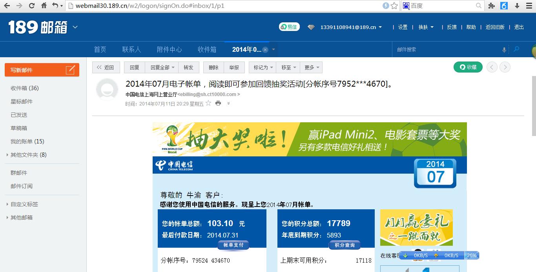The width and height of the screenshot is (536, 272).
Task: Open the 移至 dropdown
Action: point(288,67)
